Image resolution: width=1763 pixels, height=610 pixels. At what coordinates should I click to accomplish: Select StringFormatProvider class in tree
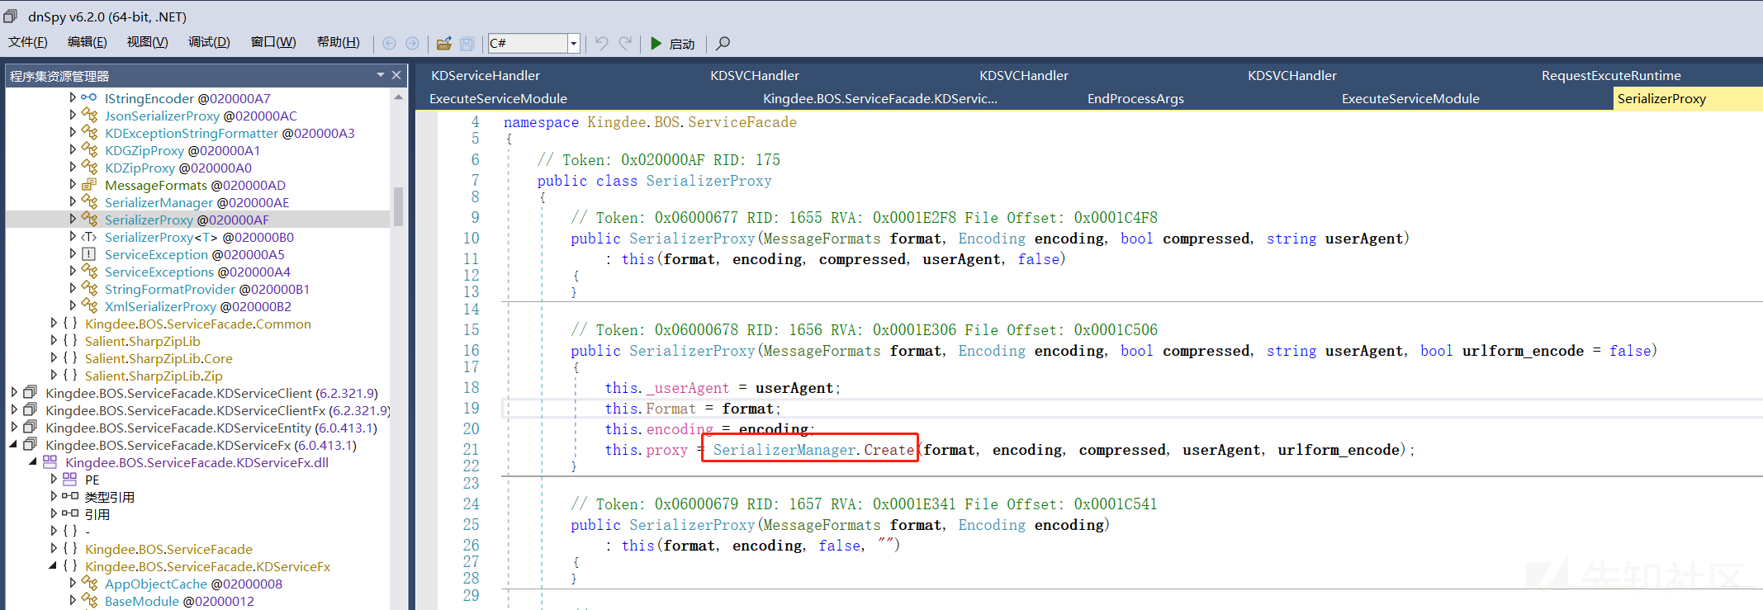pyautogui.click(x=207, y=289)
